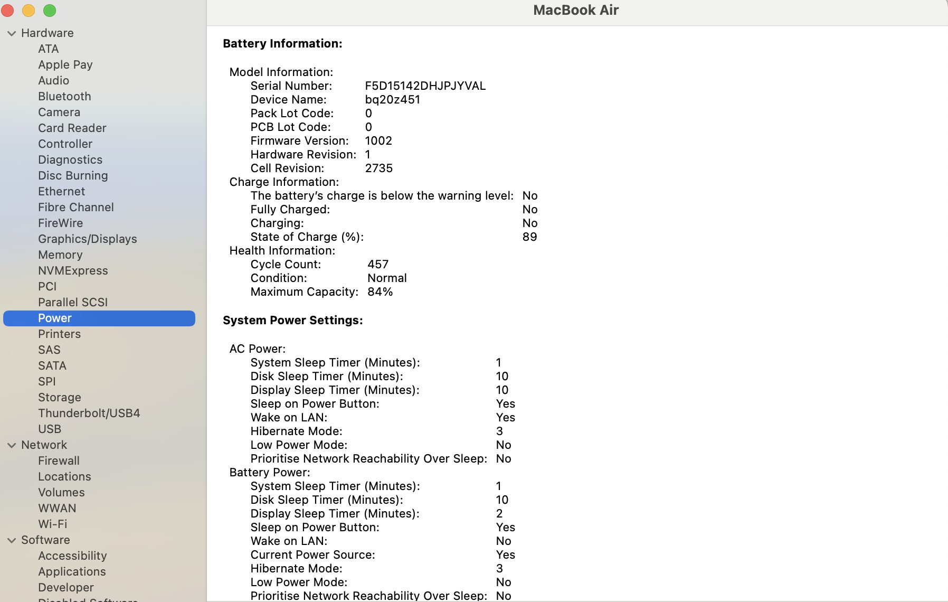Select Graphics/Displays in sidebar
The width and height of the screenshot is (948, 602).
87,239
